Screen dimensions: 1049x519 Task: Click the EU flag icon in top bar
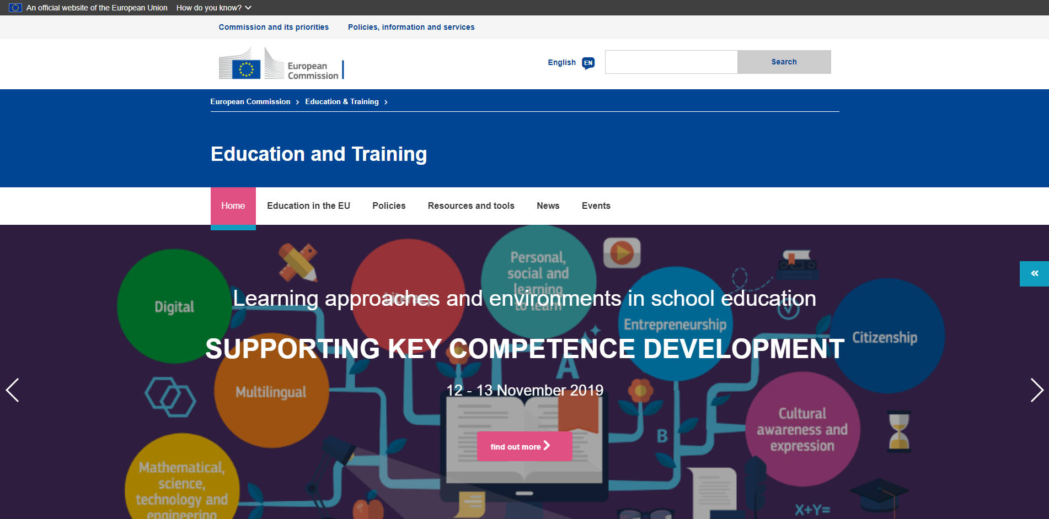(15, 8)
